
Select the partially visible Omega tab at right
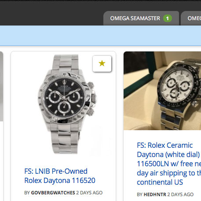pos(191,18)
